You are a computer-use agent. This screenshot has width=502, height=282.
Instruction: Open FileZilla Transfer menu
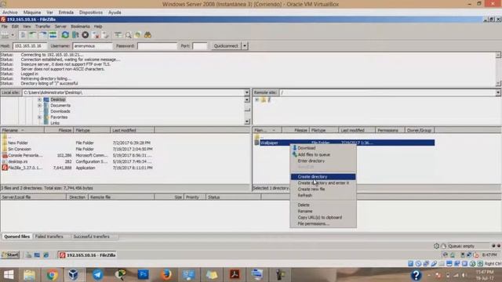click(x=42, y=26)
